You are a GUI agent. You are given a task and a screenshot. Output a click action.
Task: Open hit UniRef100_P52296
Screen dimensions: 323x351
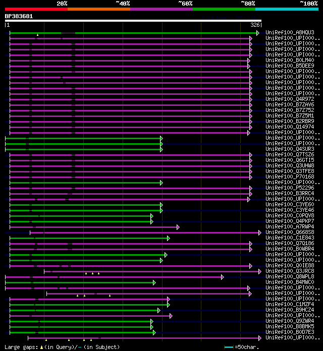click(290, 188)
